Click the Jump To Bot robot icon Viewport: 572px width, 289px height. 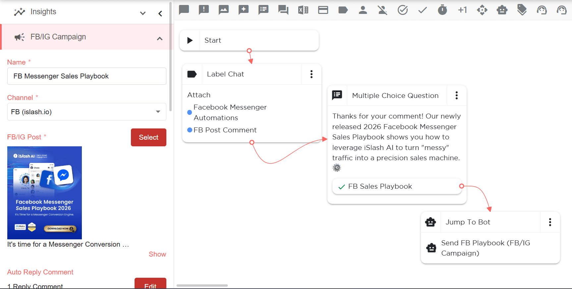(x=430, y=222)
